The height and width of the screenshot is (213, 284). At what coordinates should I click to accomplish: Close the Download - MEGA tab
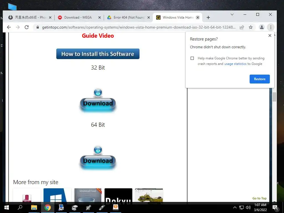(x=100, y=17)
